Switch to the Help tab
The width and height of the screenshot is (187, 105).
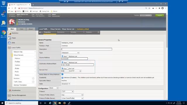pos(21,29)
